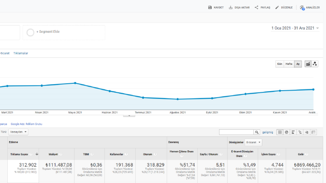Set chart granularity to Hafta
Viewport: 326px width, 183px height.
tap(289, 64)
